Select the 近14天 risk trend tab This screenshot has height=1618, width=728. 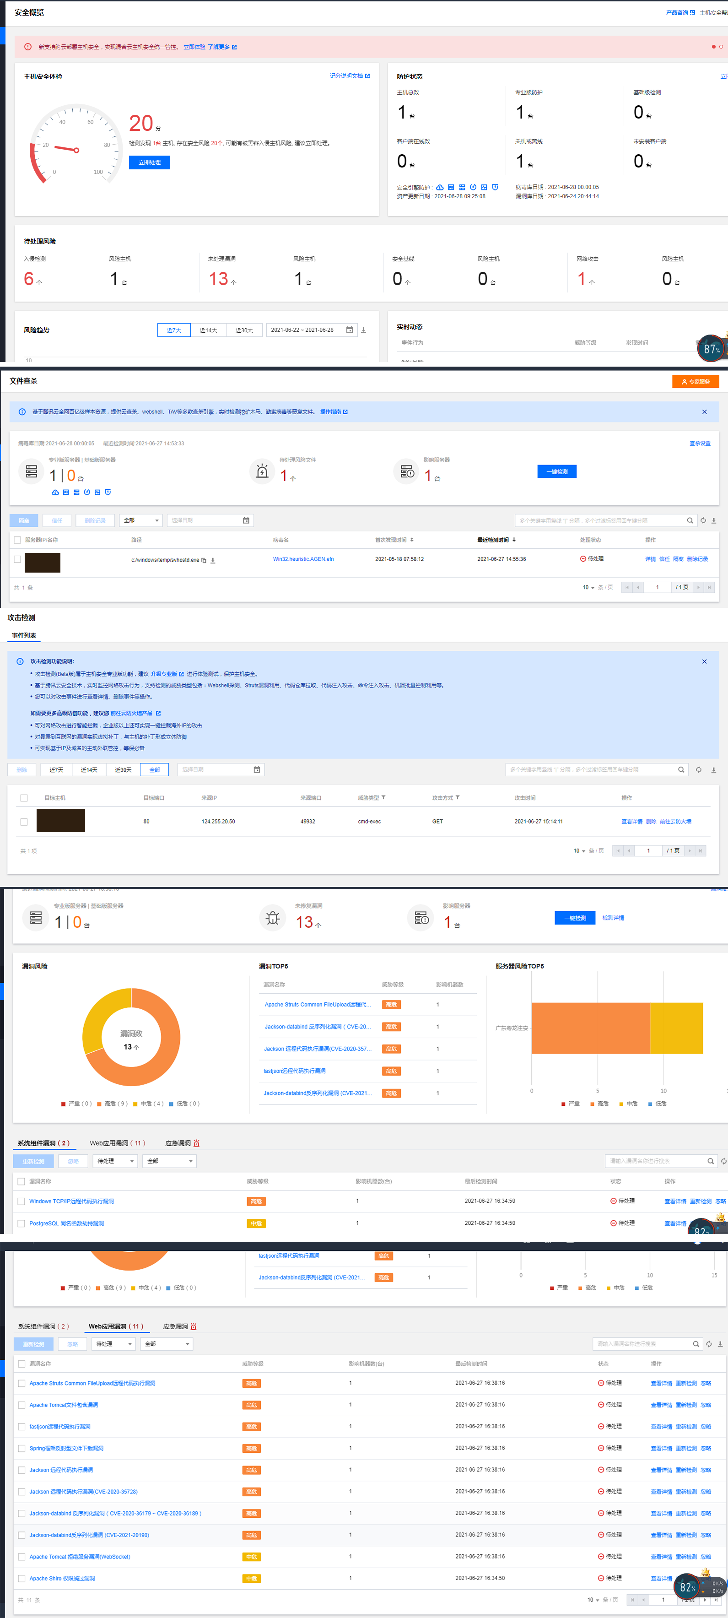pyautogui.click(x=208, y=330)
